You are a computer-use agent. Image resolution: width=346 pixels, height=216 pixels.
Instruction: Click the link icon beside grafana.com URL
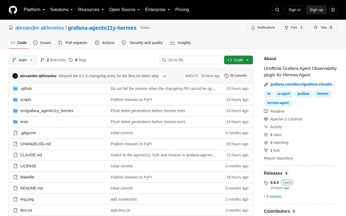pos(266,85)
